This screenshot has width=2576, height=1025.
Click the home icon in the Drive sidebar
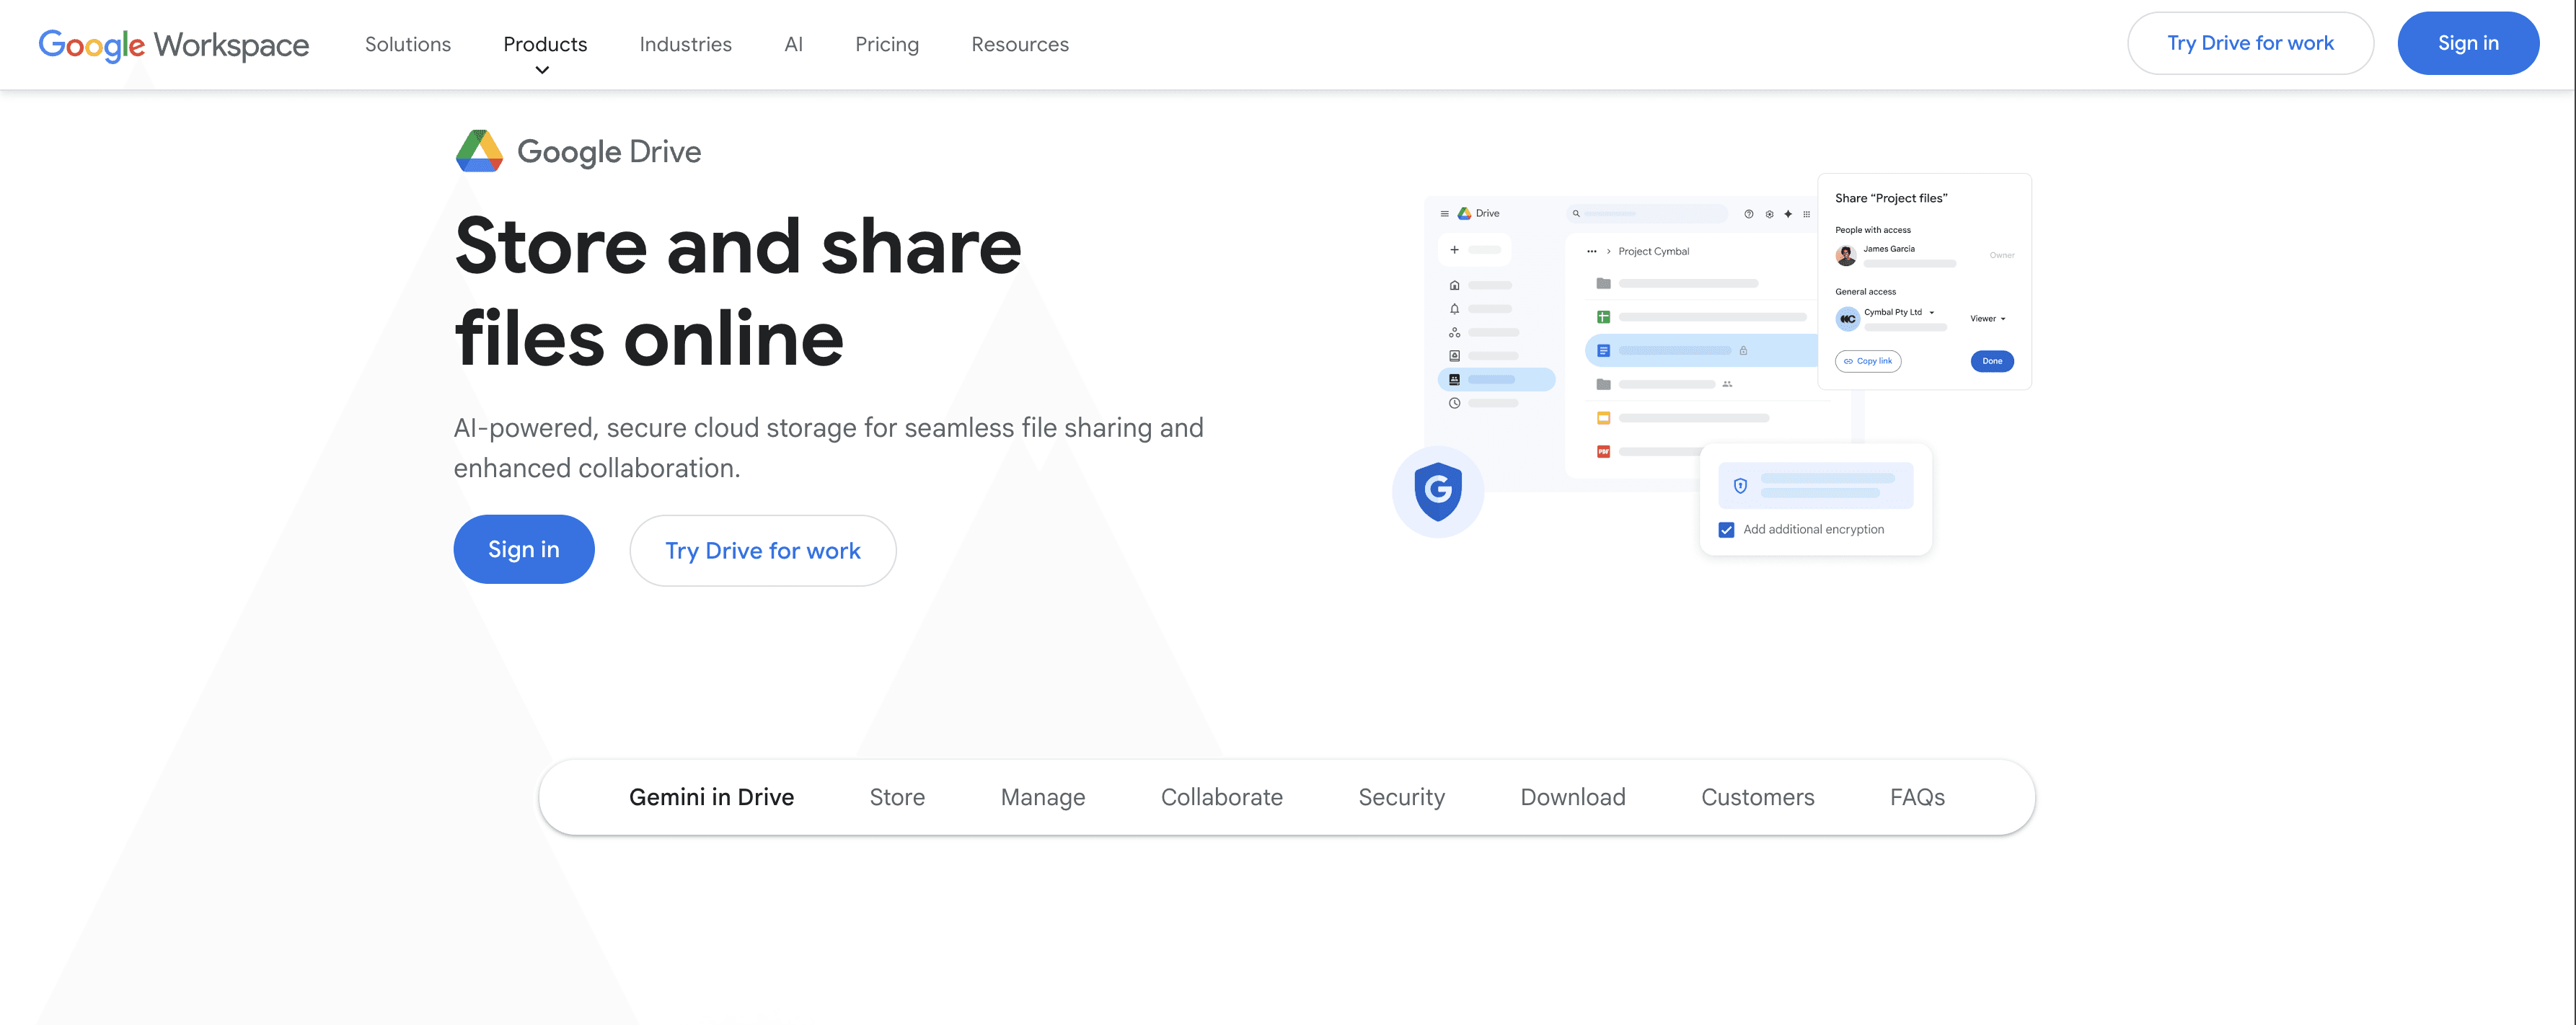pyautogui.click(x=1454, y=285)
